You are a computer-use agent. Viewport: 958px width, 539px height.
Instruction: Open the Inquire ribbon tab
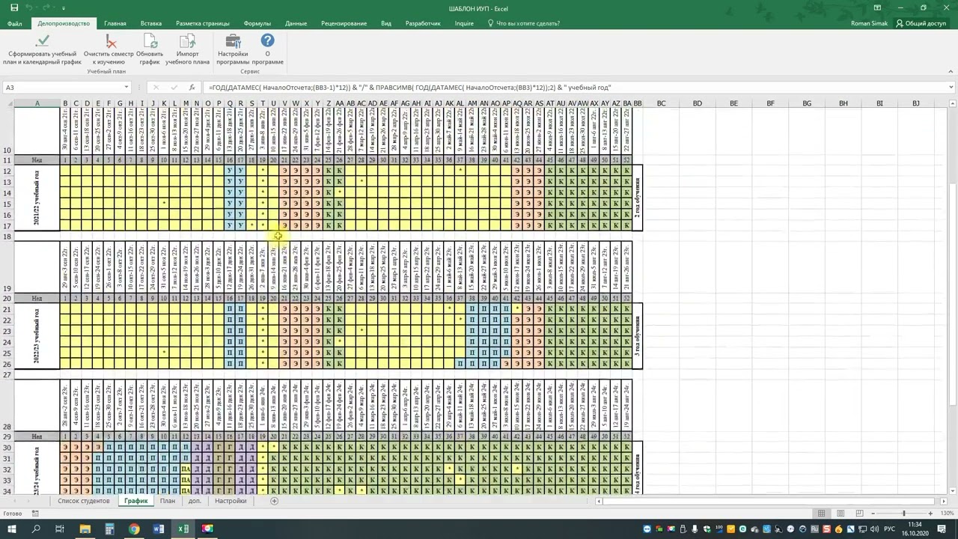(x=464, y=23)
